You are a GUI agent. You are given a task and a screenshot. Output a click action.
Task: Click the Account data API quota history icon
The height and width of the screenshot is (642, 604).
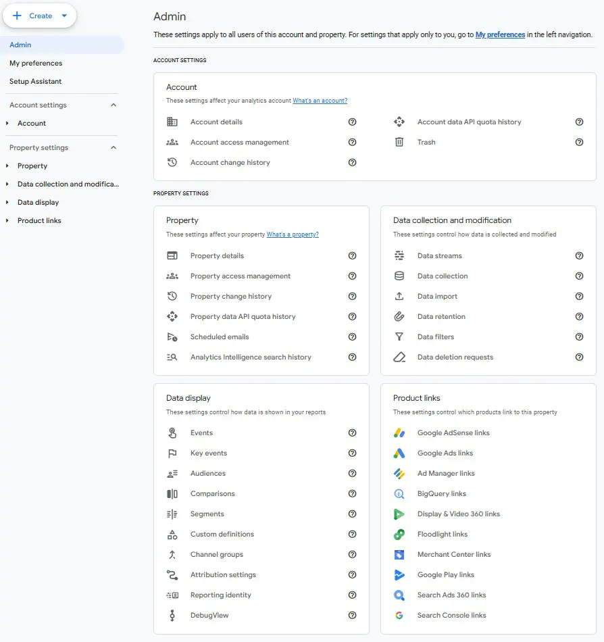pyautogui.click(x=399, y=122)
